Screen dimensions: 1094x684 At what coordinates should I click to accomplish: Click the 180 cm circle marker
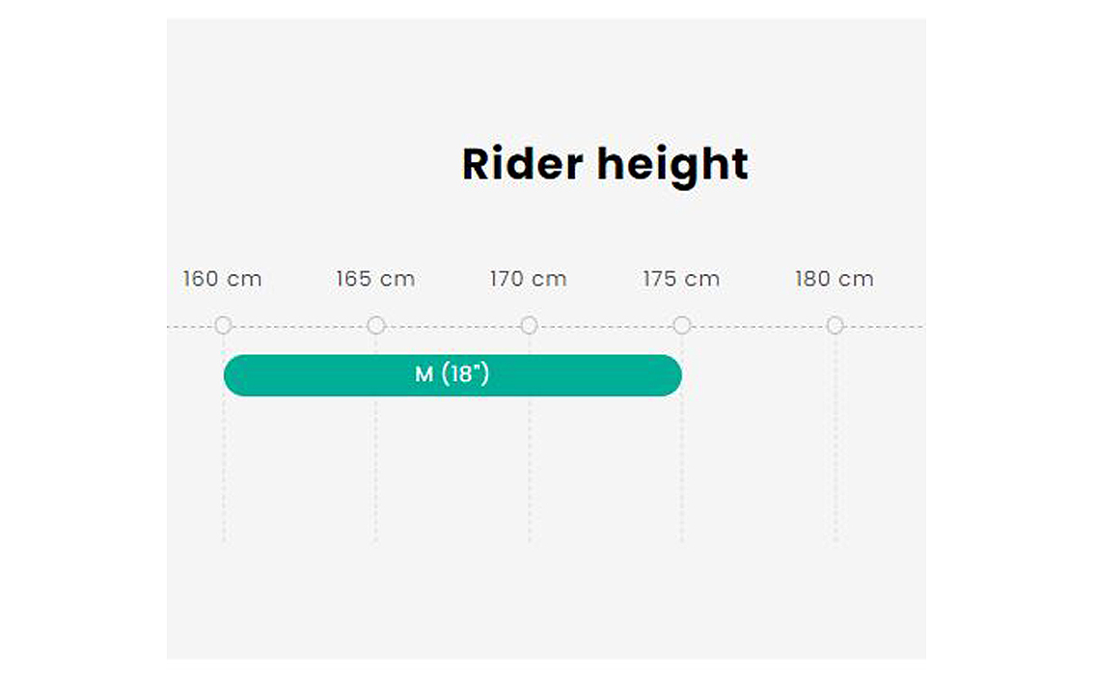point(835,325)
